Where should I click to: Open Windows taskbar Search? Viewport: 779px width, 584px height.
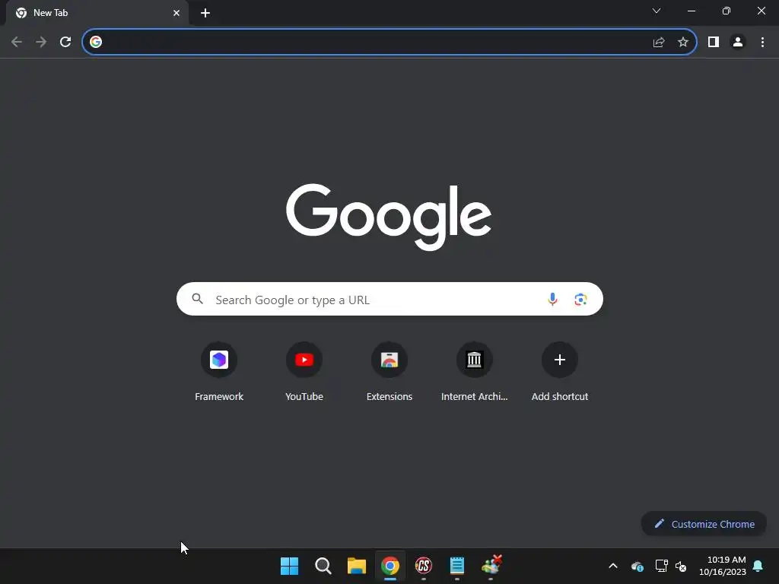[x=323, y=566]
